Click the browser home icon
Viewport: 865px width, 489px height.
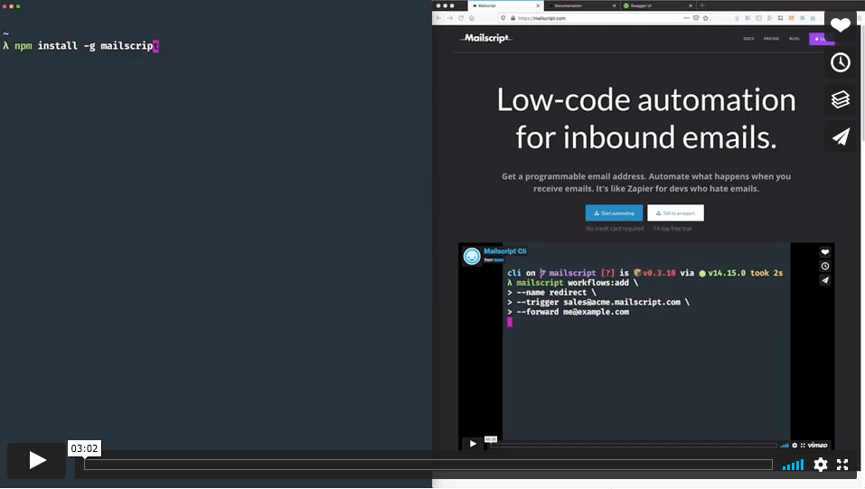click(472, 18)
